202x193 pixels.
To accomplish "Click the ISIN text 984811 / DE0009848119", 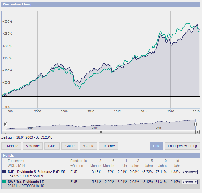I will 26,186.
